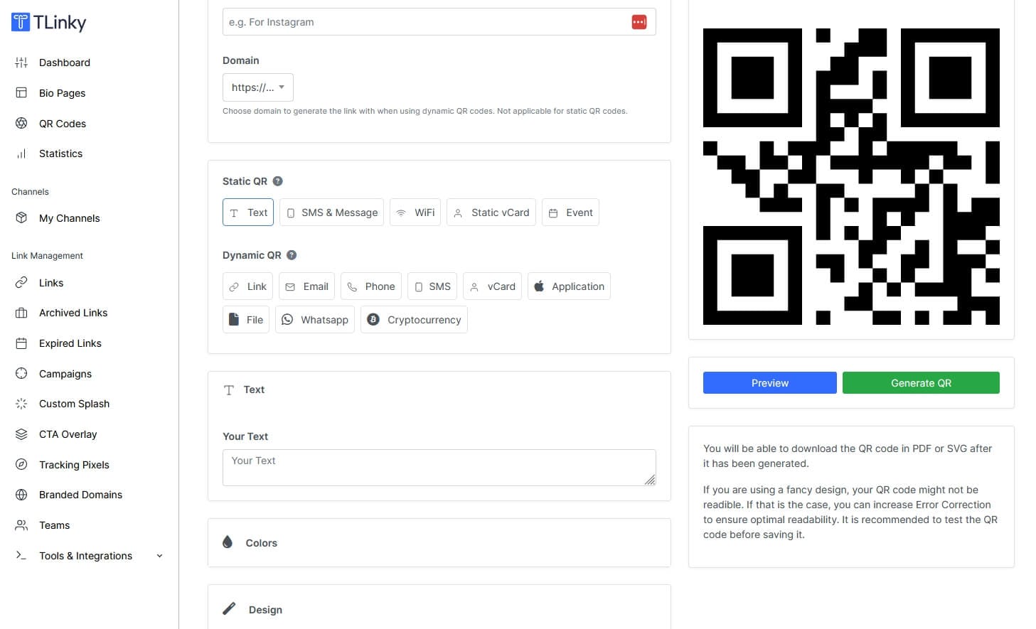Click the QR code preview image
Image resolution: width=1036 pixels, height=629 pixels.
click(x=851, y=176)
